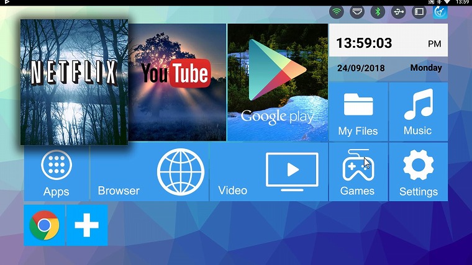Image resolution: width=472 pixels, height=265 pixels.
Task: Open the My Files folder tile
Action: (x=358, y=112)
